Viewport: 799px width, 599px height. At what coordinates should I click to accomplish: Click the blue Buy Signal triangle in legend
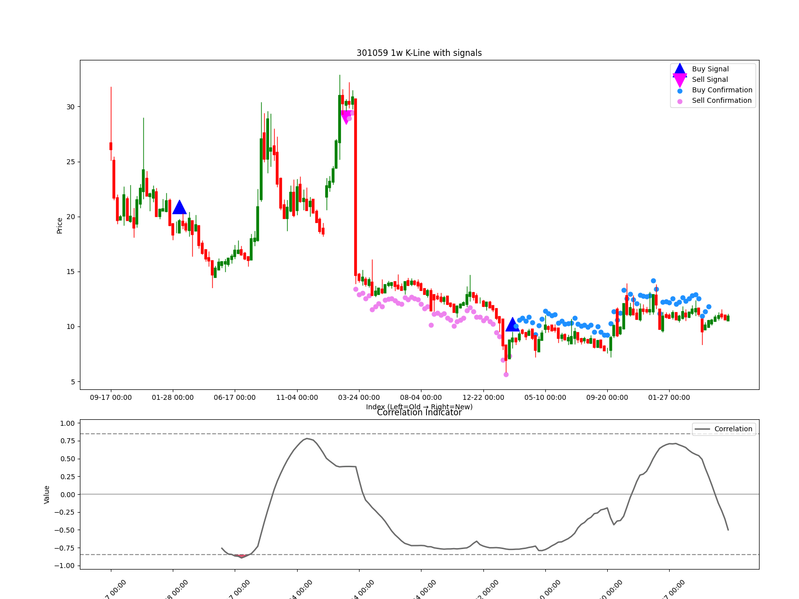point(680,69)
